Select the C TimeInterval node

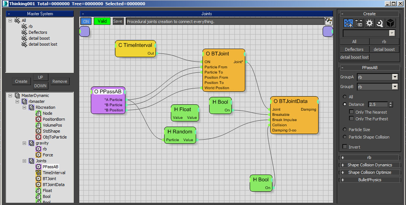(x=135, y=49)
